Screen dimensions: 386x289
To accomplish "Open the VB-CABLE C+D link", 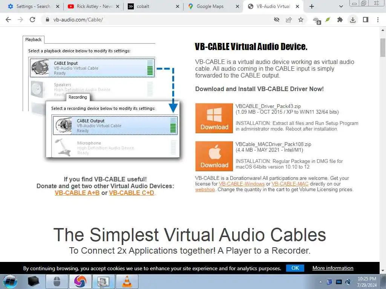I will 132,193.
